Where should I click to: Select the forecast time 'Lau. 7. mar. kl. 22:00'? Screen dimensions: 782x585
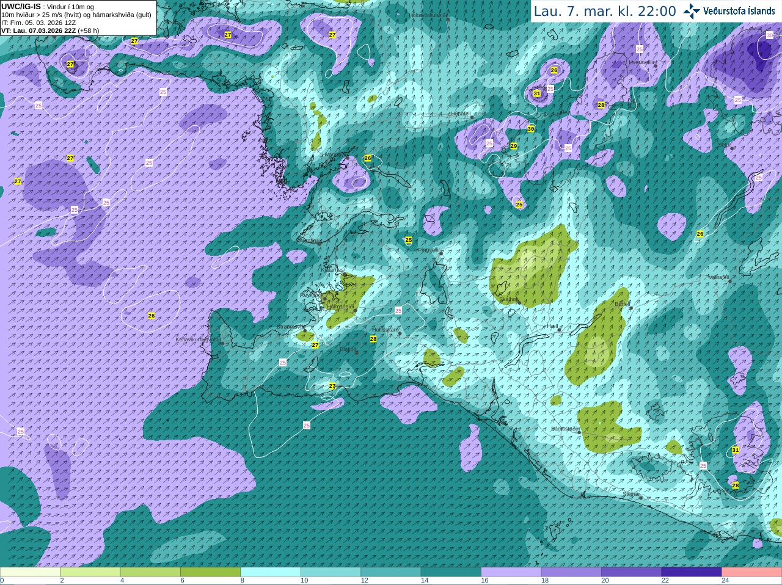[x=605, y=11]
